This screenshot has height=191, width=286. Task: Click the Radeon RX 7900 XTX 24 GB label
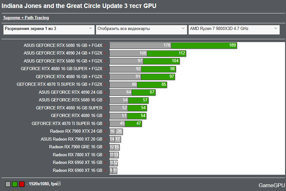coord(76,131)
